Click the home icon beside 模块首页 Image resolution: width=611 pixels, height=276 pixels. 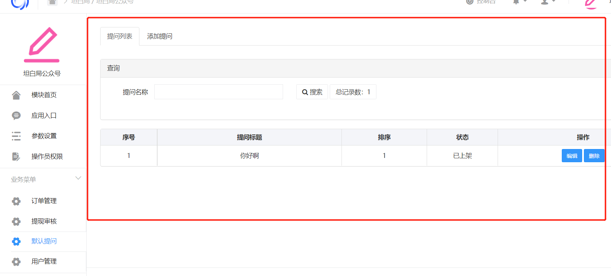click(x=16, y=95)
